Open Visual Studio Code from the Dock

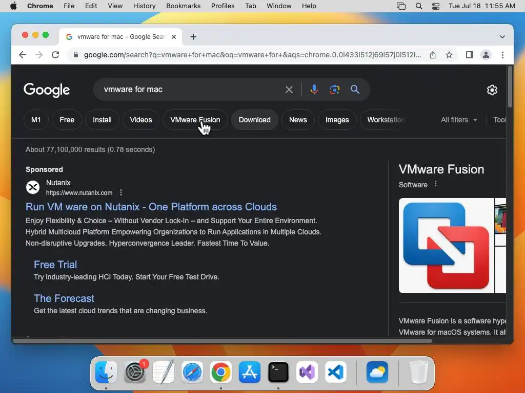(x=335, y=372)
